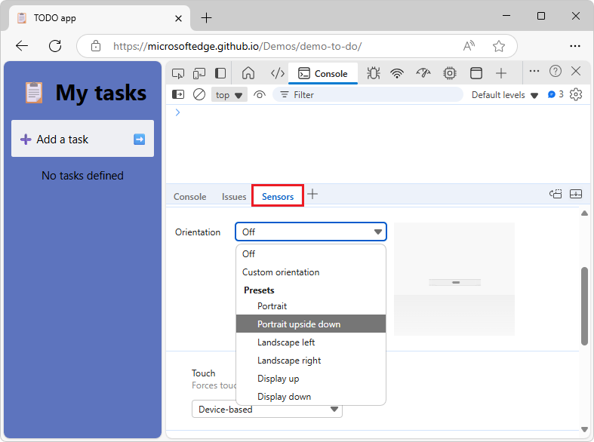This screenshot has height=442, width=594.
Task: Open DevTools help question mark icon
Action: pos(555,71)
